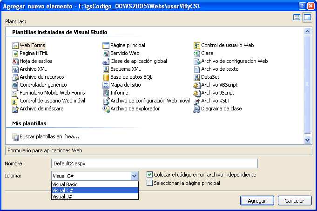The height and width of the screenshot is (211, 317).
Task: Choose Visual Basic from language list
Action: coord(95,184)
